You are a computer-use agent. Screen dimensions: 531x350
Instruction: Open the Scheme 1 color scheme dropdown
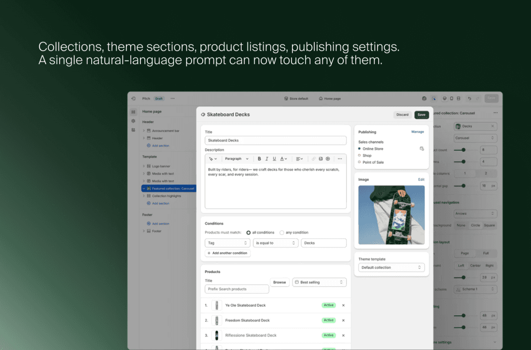[x=475, y=289]
